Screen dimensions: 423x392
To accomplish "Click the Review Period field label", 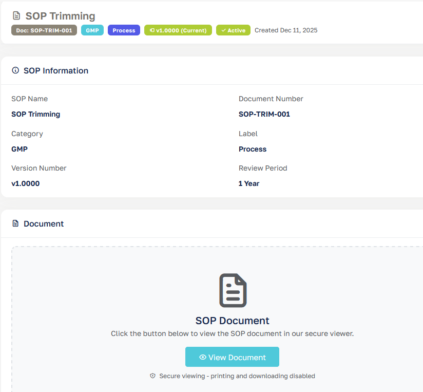I will click(x=263, y=168).
